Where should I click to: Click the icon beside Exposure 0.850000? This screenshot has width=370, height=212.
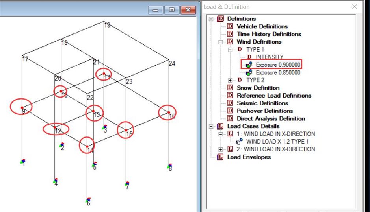click(249, 73)
